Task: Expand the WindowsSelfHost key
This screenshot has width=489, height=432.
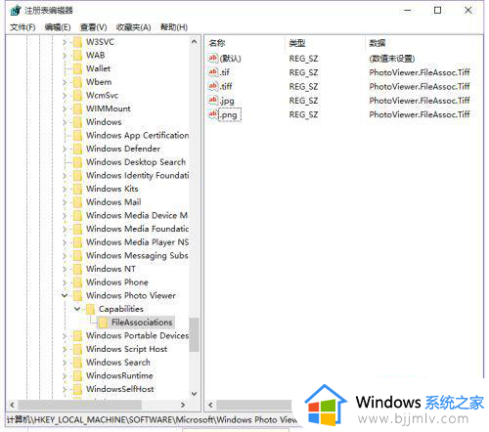Action: click(65, 389)
